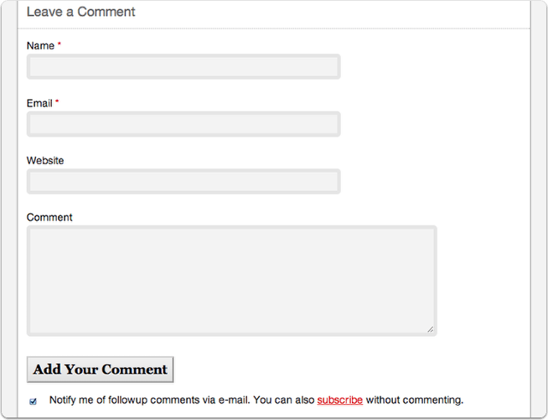Focus the Email input field

[184, 124]
